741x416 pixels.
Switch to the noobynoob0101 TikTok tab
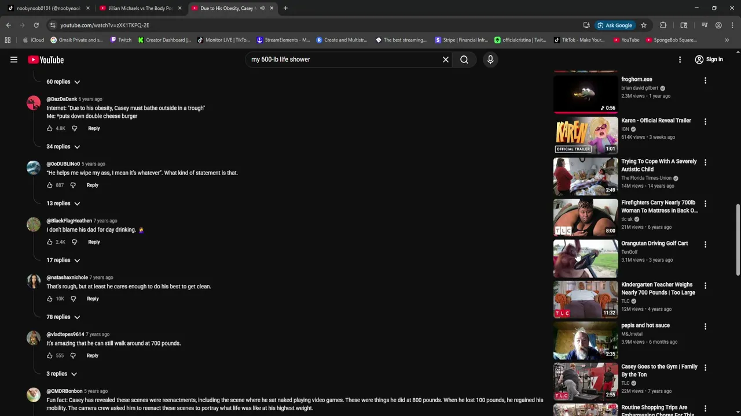pos(49,8)
